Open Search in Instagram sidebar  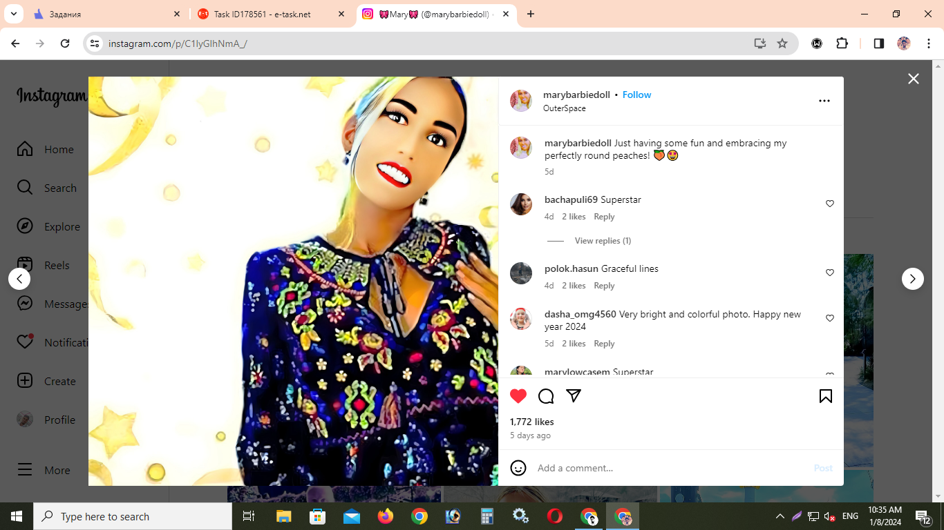pos(47,188)
